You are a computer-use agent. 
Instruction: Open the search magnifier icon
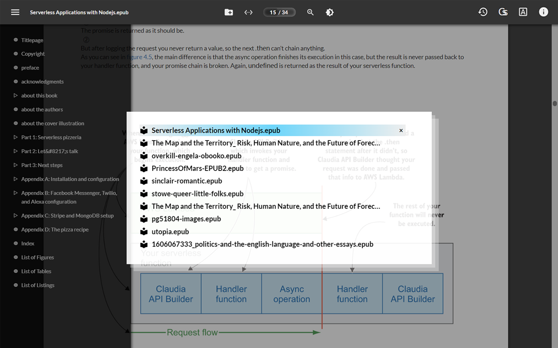310,12
